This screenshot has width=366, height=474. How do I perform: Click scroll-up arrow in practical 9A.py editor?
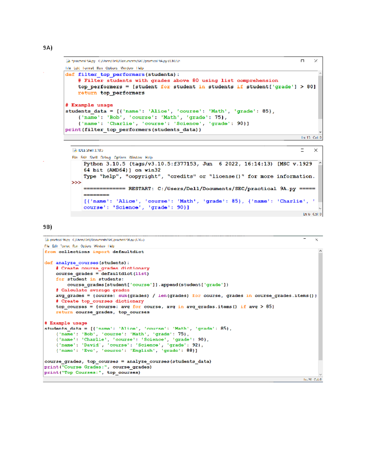click(x=320, y=74)
